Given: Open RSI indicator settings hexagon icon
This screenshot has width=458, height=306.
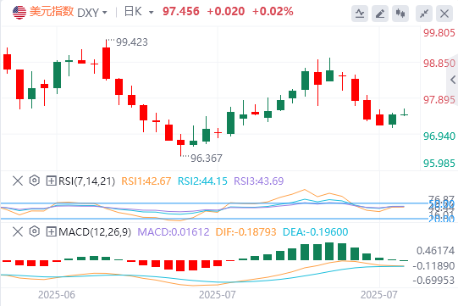Looking at the screenshot, I should 35,181.
